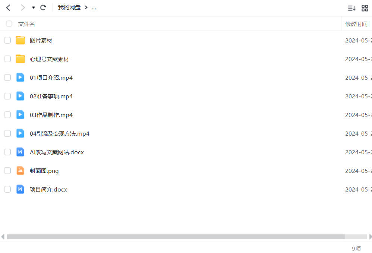Check the box for 项目简介.docx

(7, 189)
